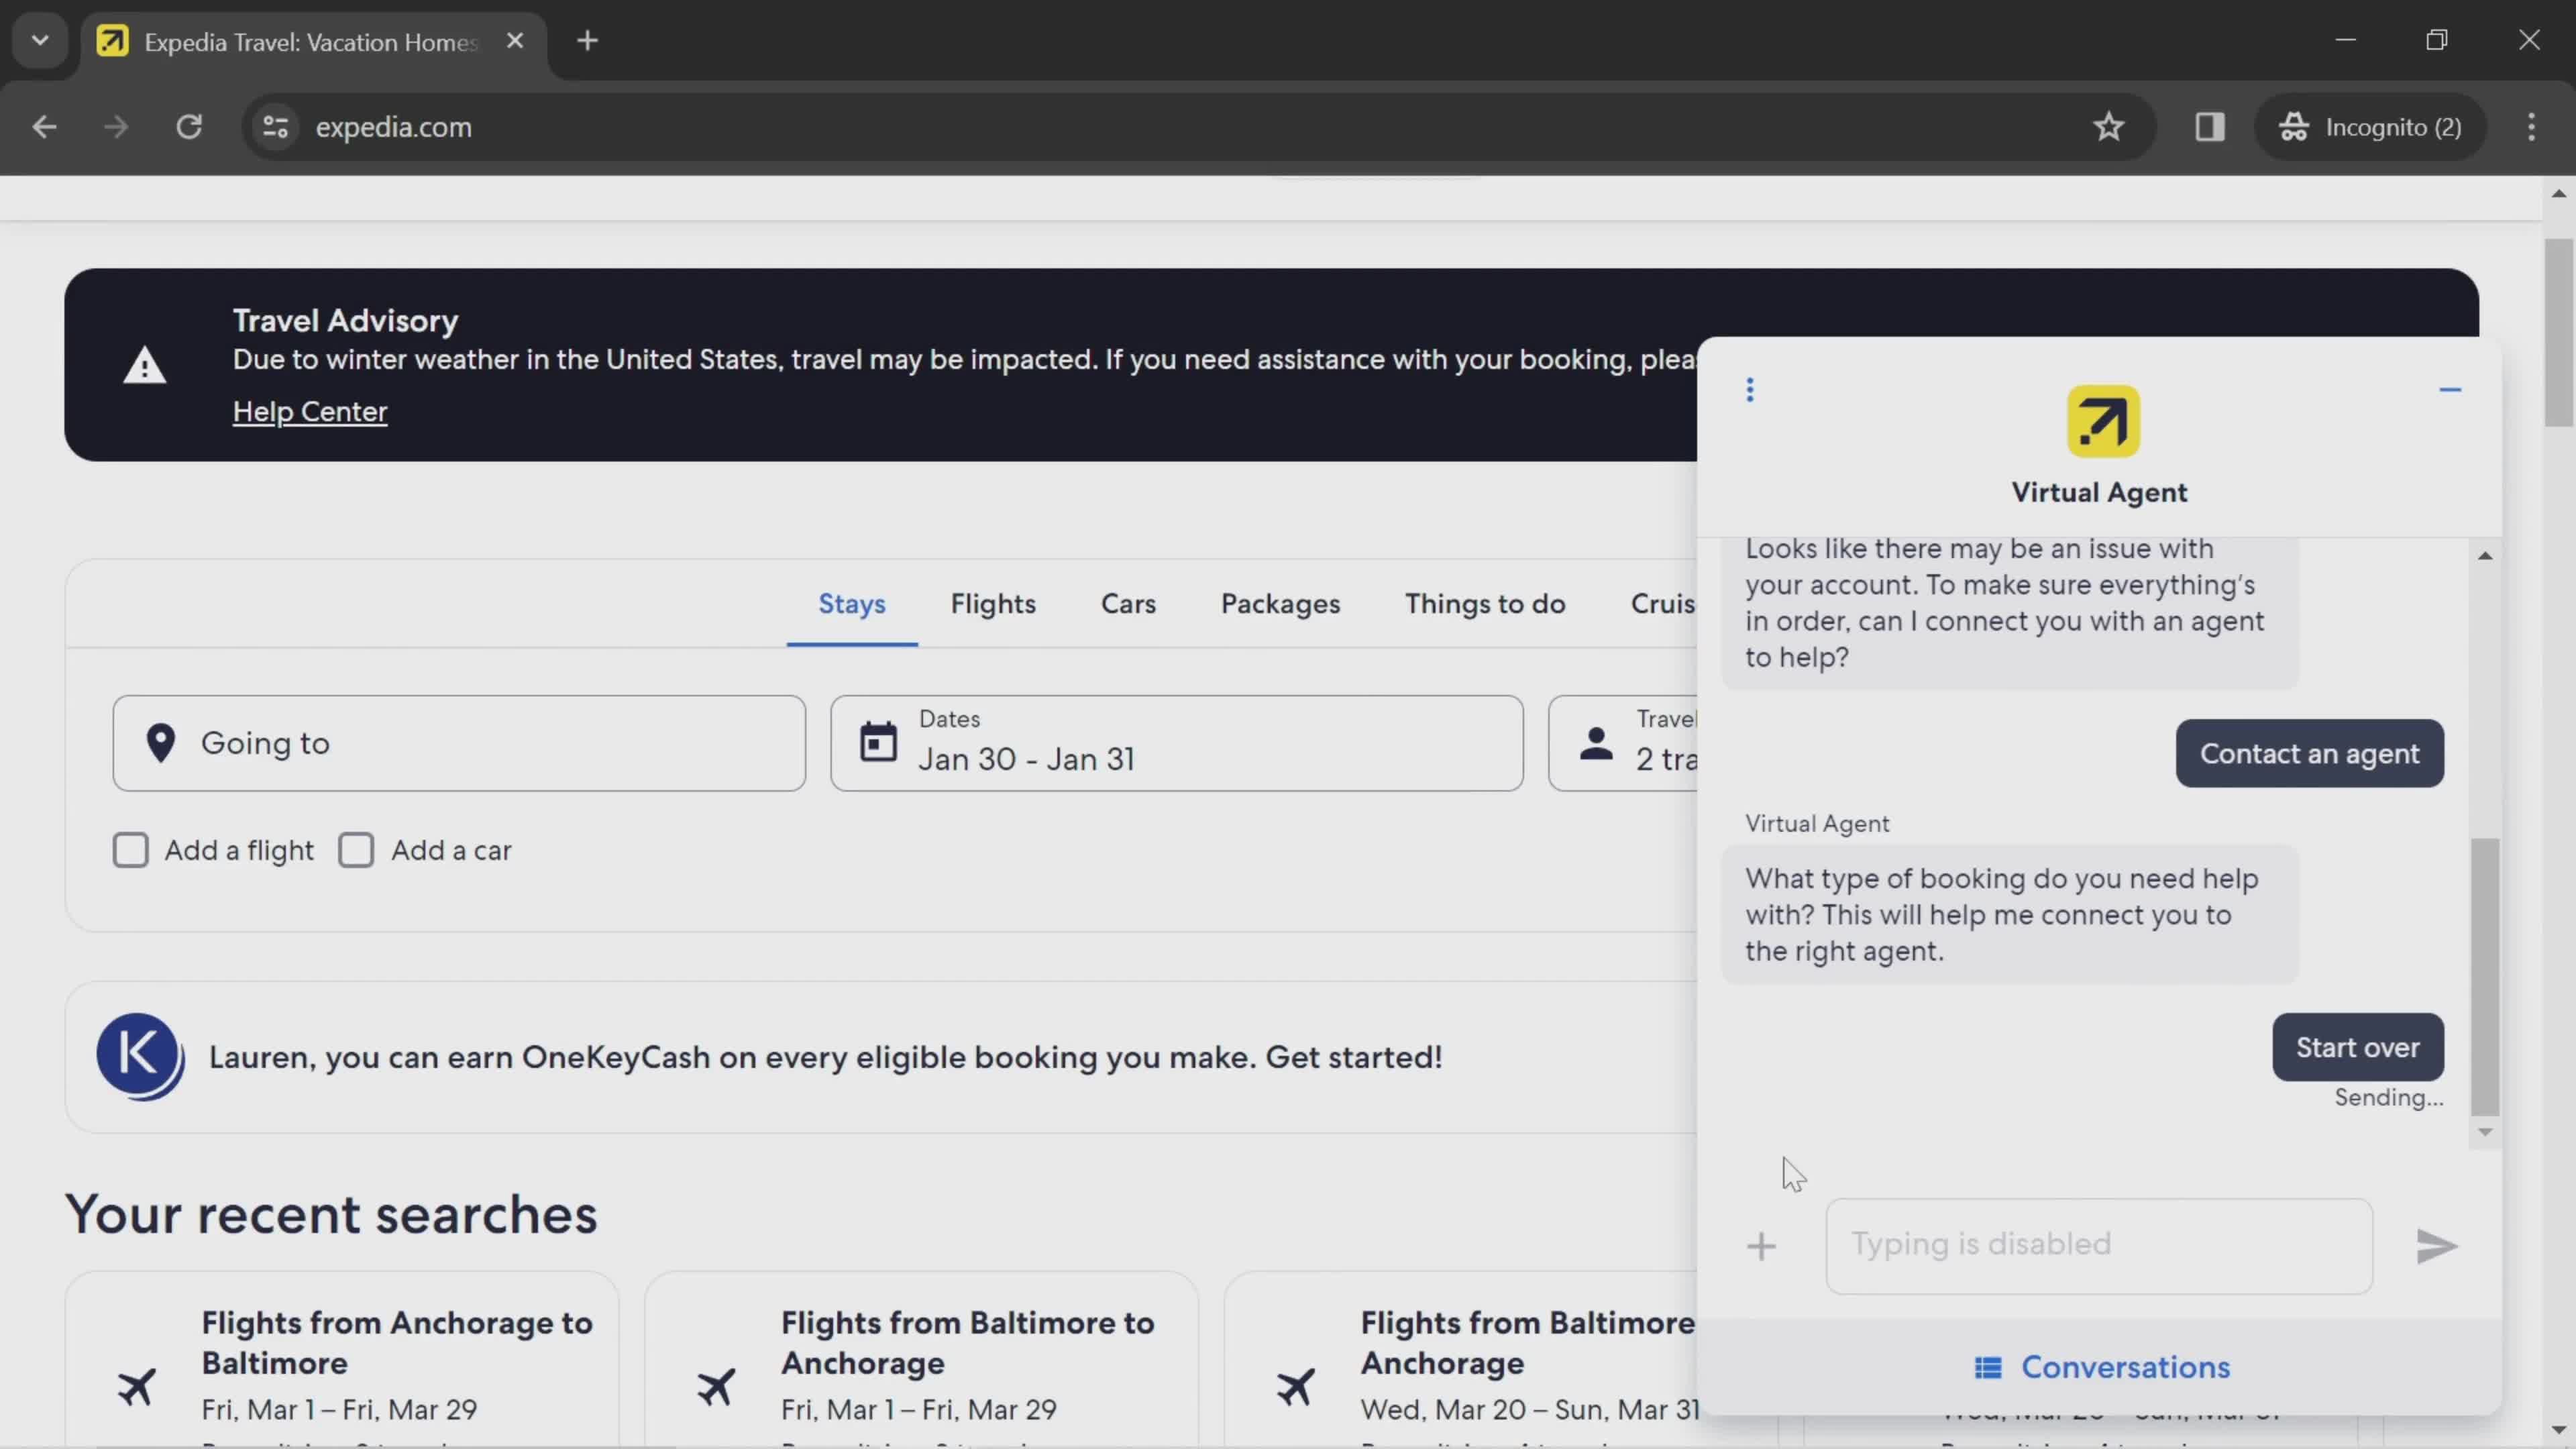Click the Contact an agent button
The width and height of the screenshot is (2576, 1449).
click(x=2309, y=753)
